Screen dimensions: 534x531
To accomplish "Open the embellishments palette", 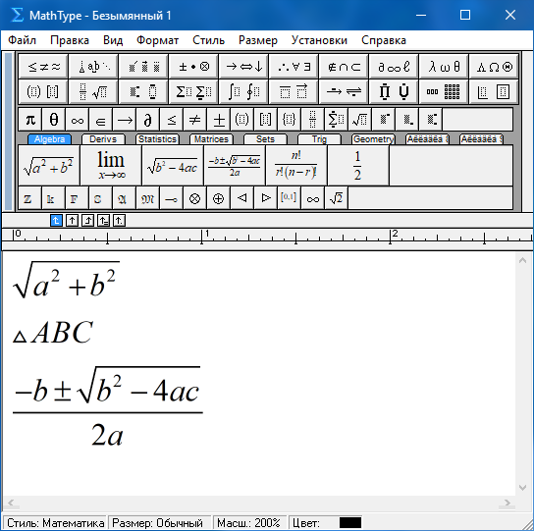I will (143, 67).
